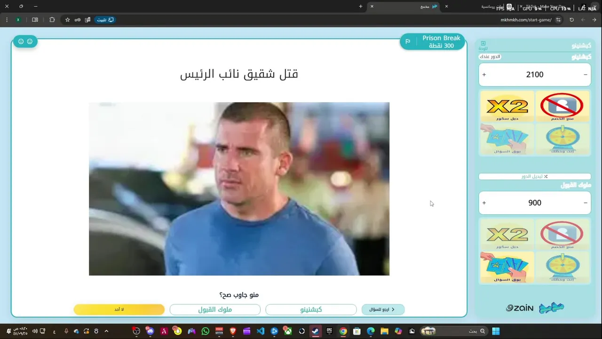Choose ملوك القبول as the correct answerer
The height and width of the screenshot is (339, 602).
pos(215,309)
